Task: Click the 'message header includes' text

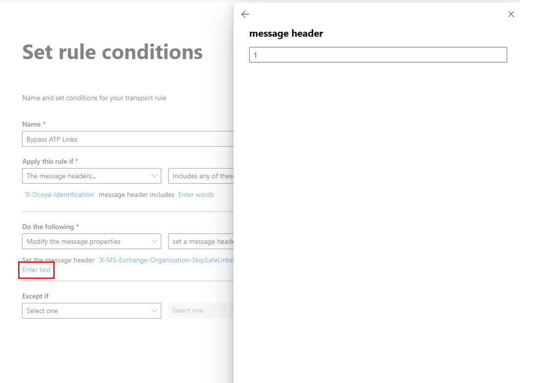Action: point(136,194)
